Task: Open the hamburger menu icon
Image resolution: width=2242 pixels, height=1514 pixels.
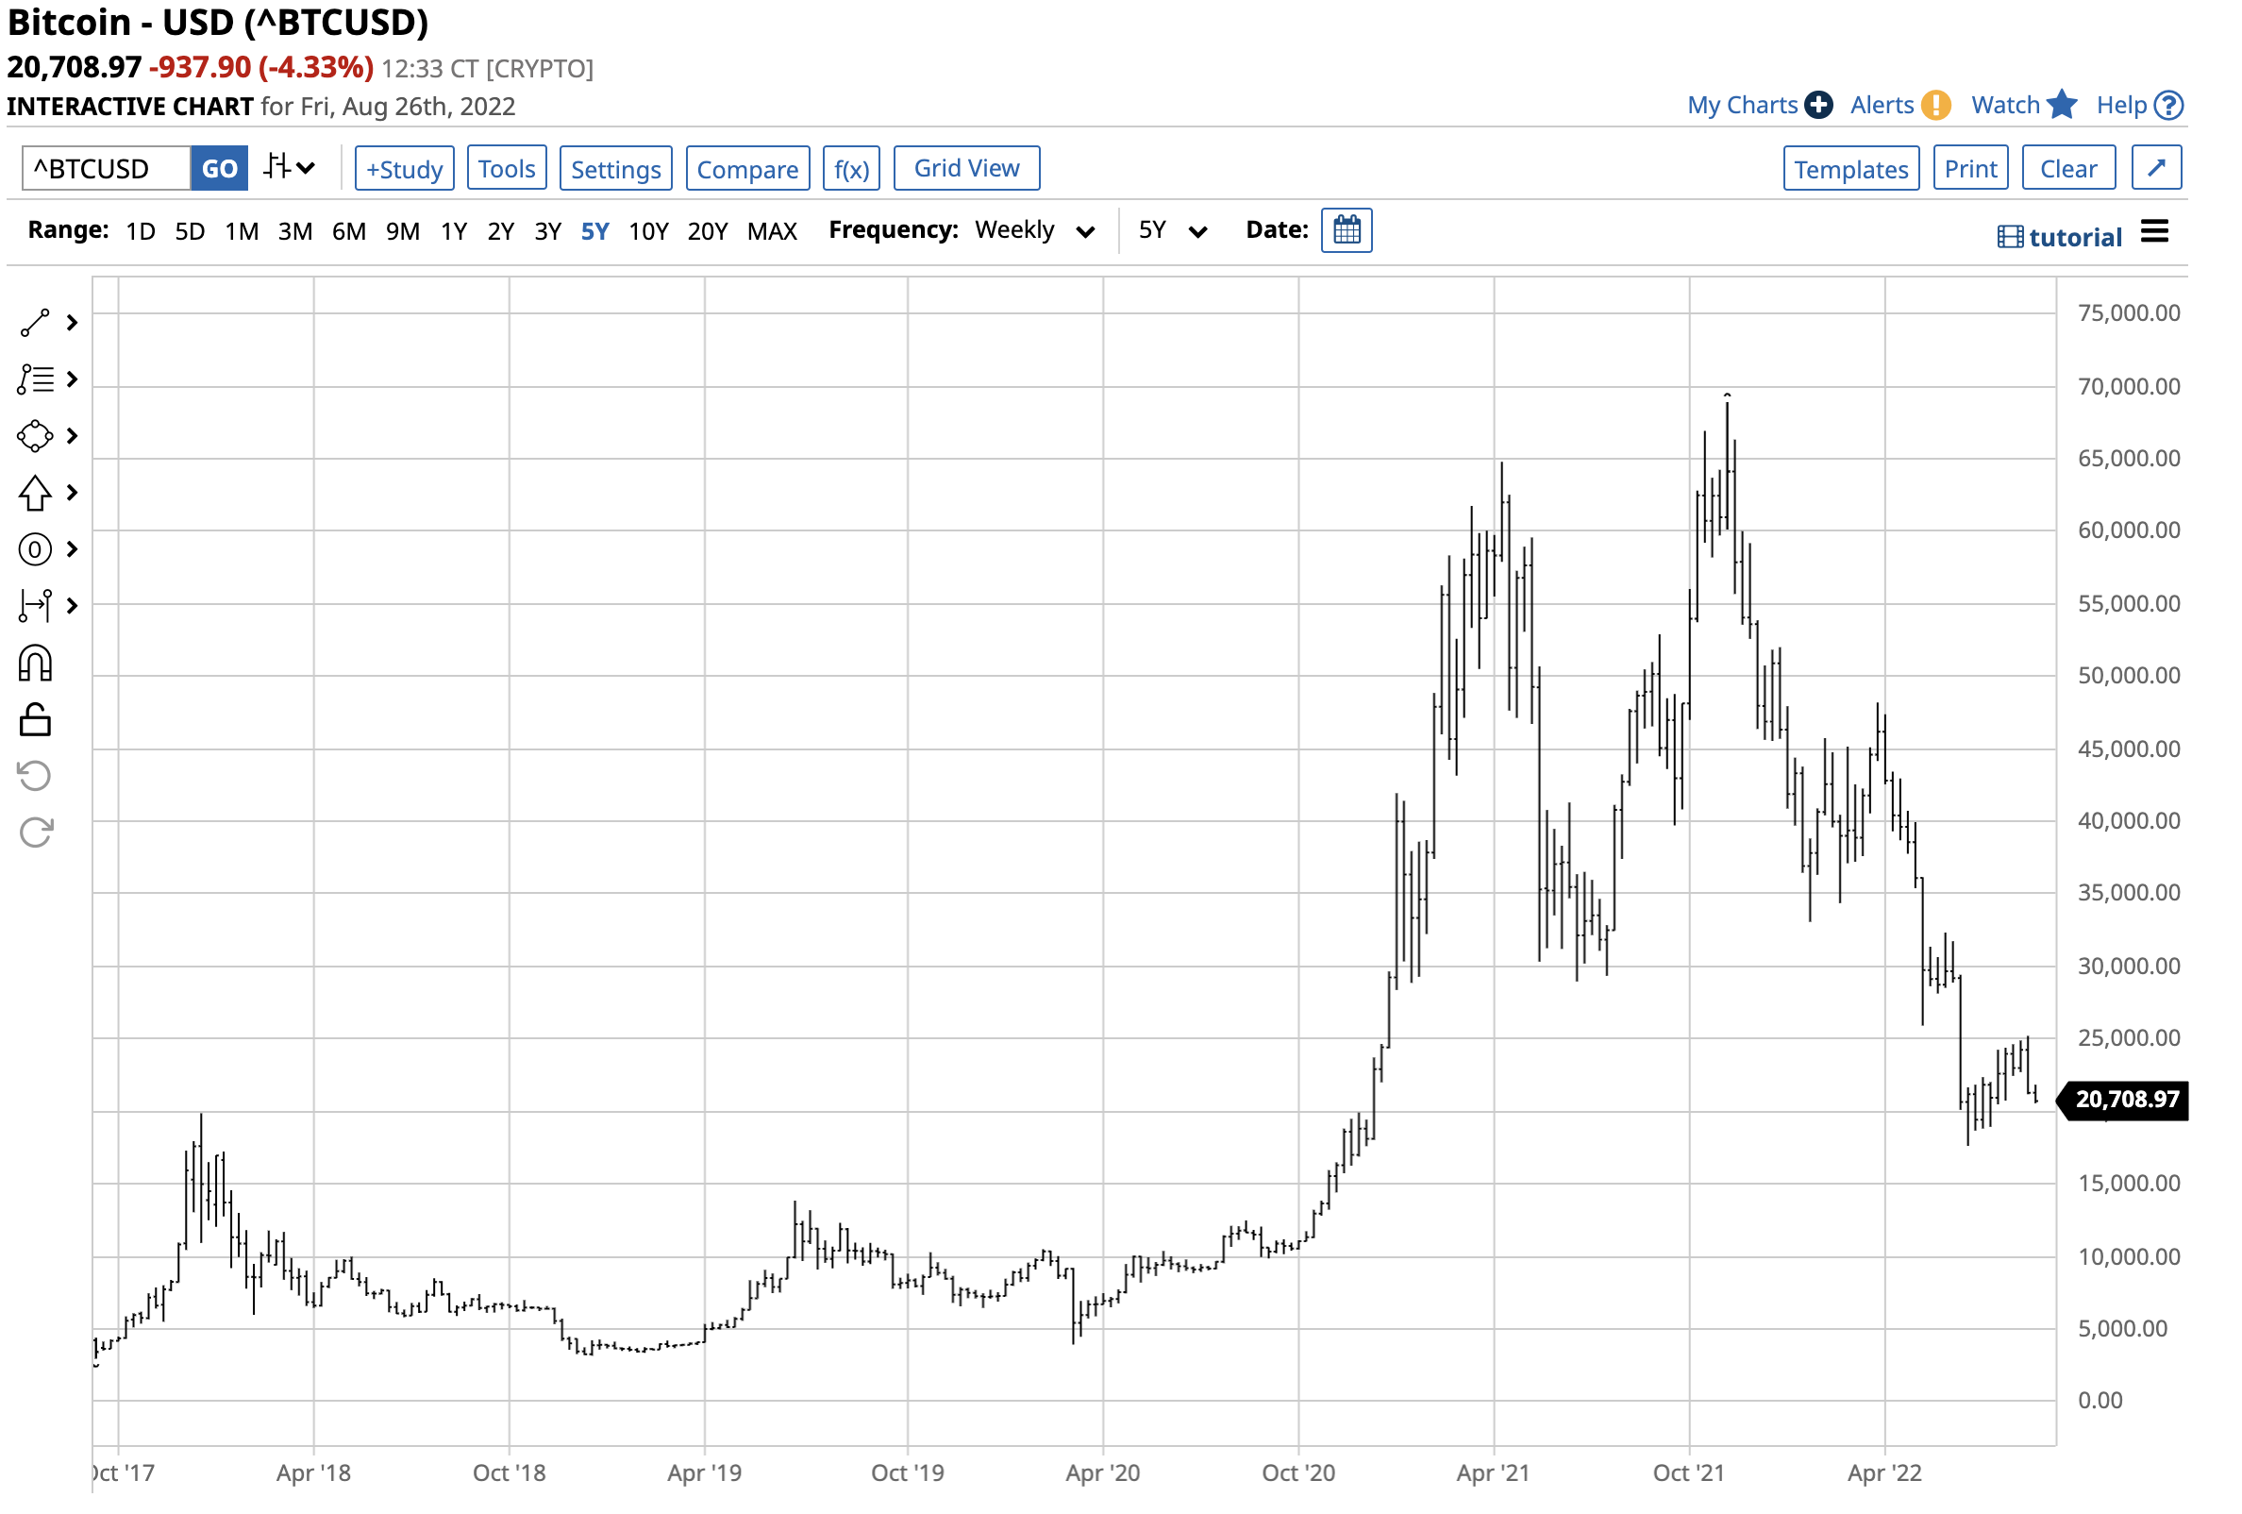Action: tap(2156, 231)
